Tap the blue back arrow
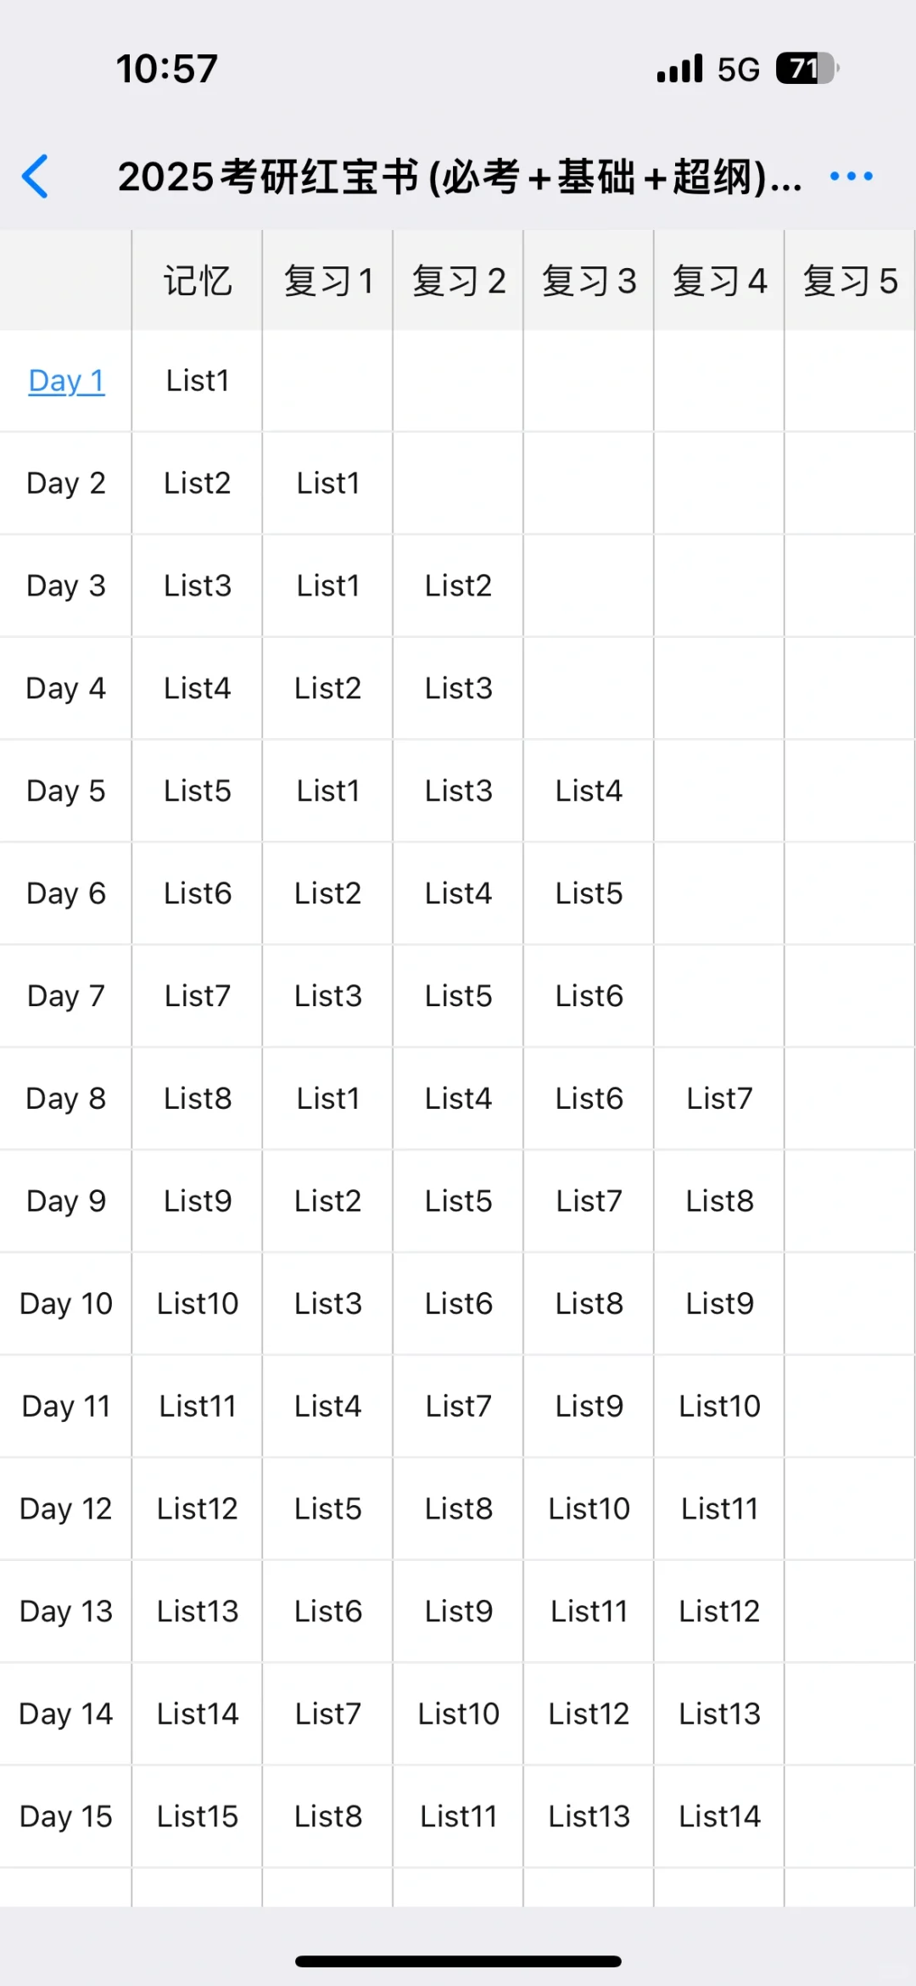The width and height of the screenshot is (916, 1986). click(36, 176)
